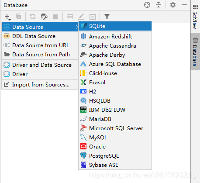This screenshot has width=200, height=183.
Task: Select Driver and Data Source
Action: 40,65
